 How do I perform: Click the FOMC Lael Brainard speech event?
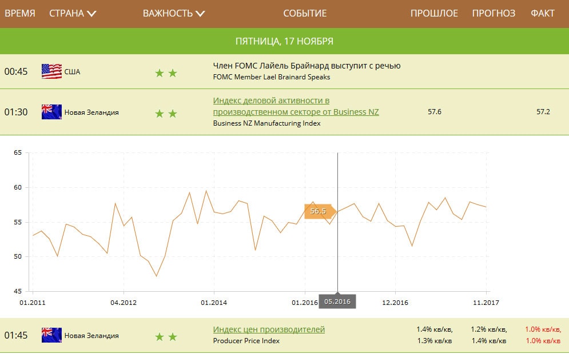pyautogui.click(x=307, y=66)
